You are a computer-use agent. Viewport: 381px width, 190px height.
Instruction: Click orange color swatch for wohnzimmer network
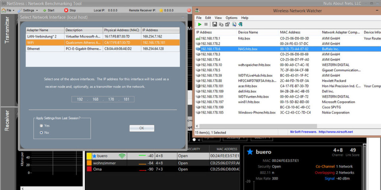click(89, 163)
